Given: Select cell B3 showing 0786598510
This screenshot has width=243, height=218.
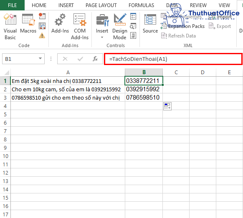Looking at the screenshot, I should (x=144, y=98).
